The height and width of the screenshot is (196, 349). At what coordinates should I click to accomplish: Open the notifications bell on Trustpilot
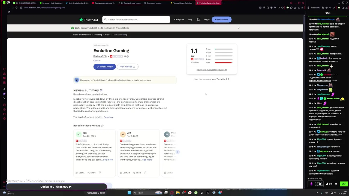coord(198,20)
